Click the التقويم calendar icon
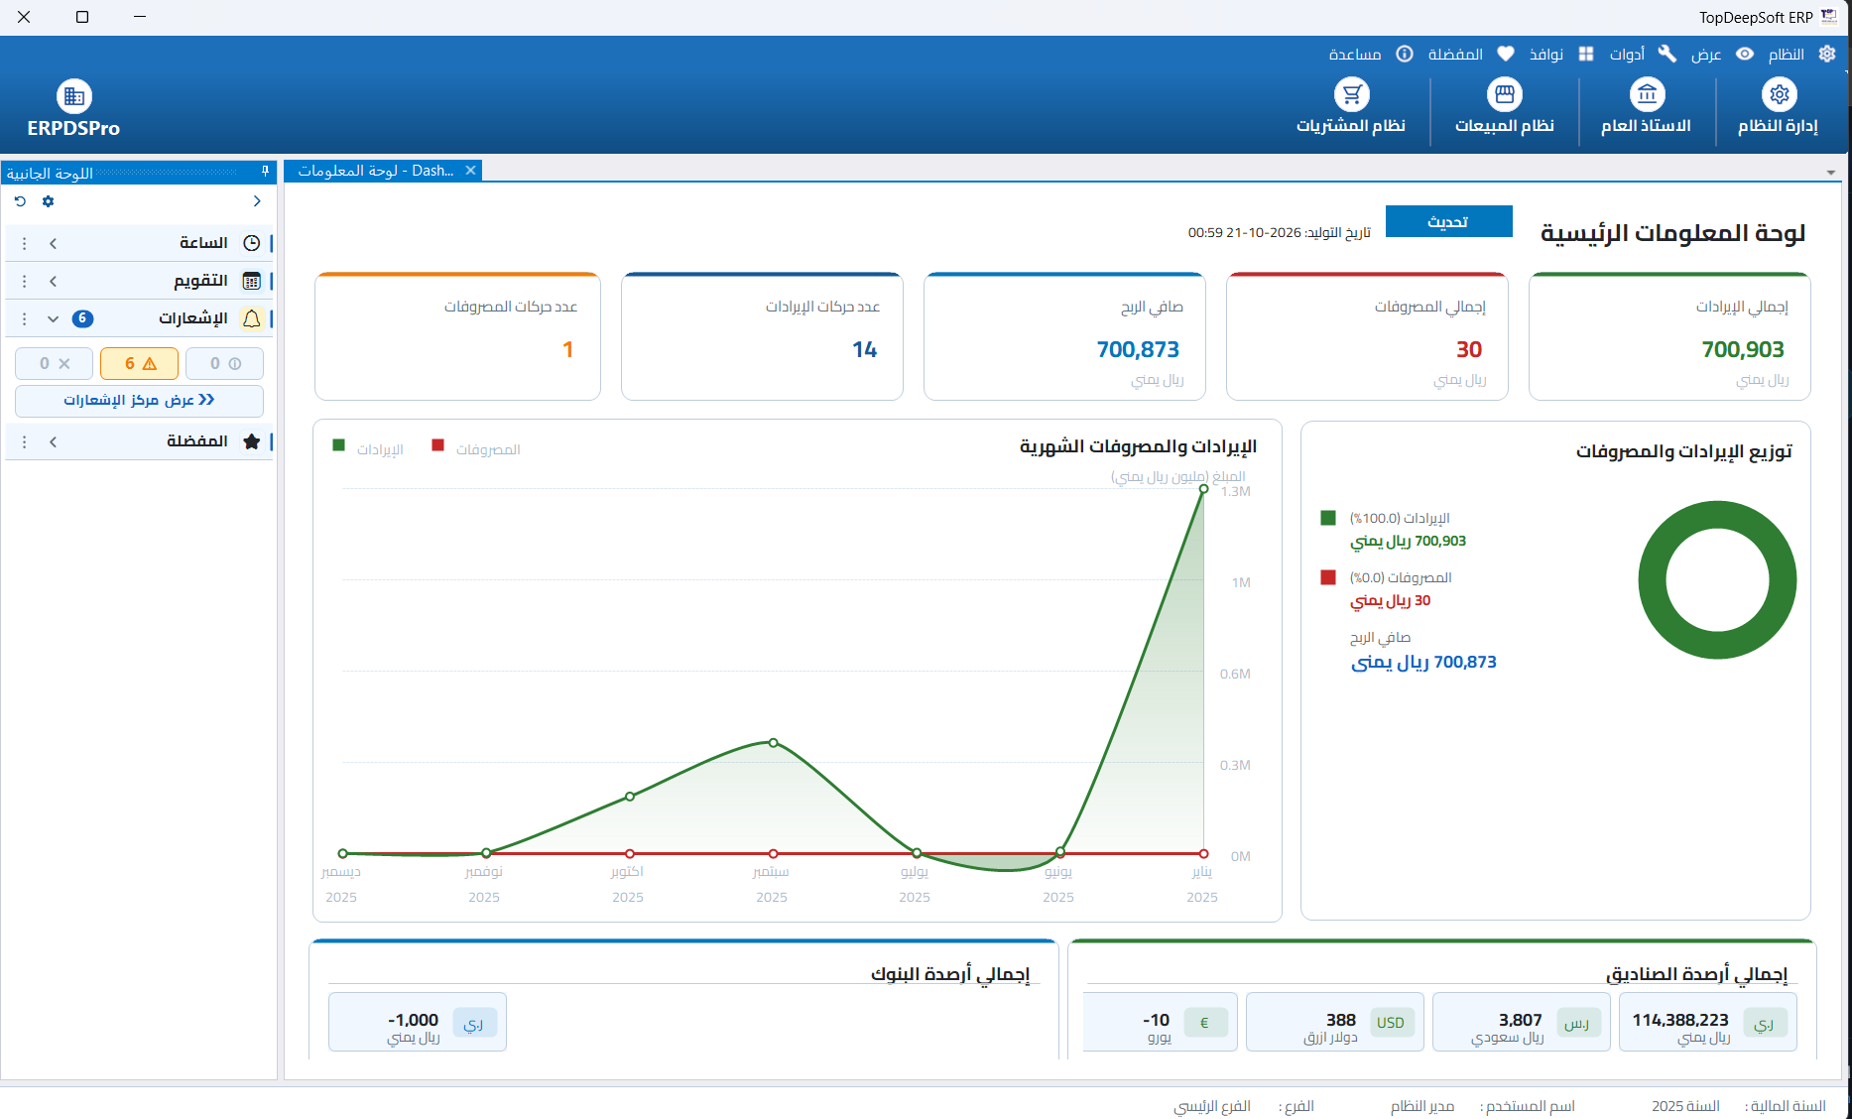The width and height of the screenshot is (1852, 1119). coord(252,281)
